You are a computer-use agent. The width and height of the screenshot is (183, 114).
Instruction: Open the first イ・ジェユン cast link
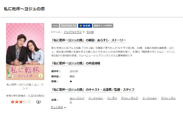tap(96, 98)
